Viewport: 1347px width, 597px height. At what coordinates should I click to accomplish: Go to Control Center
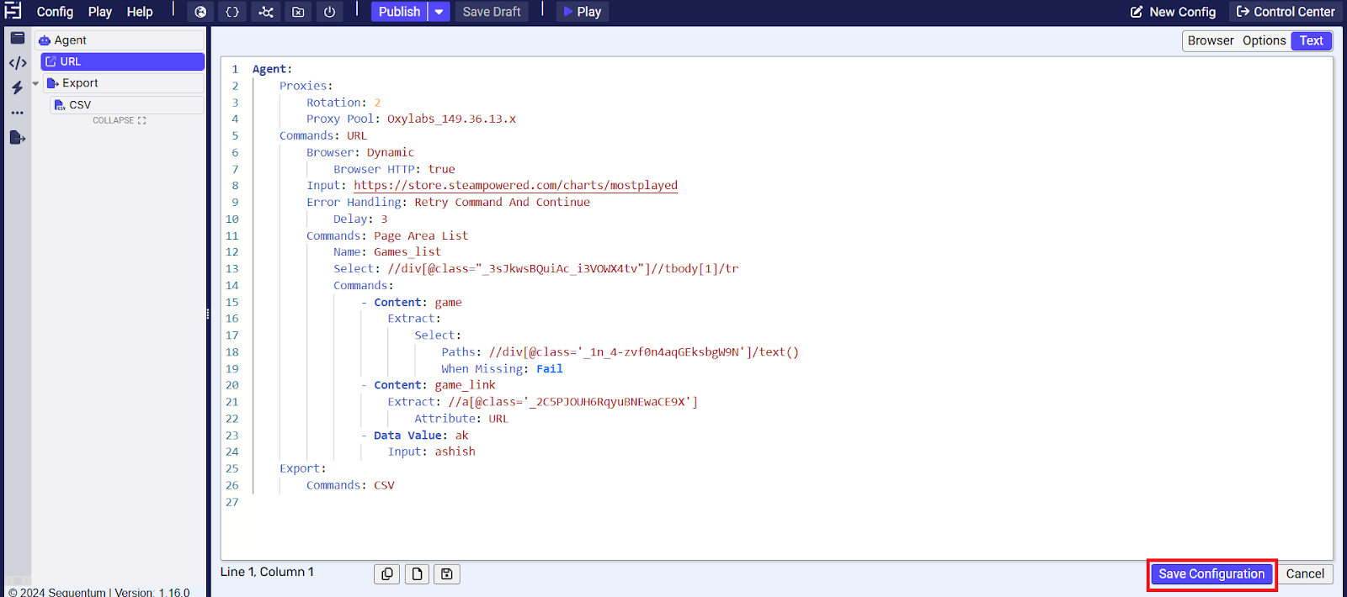click(1285, 12)
